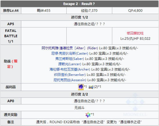Open 尼禄·克劳狄乌斯 Caster servant link

point(70,53)
